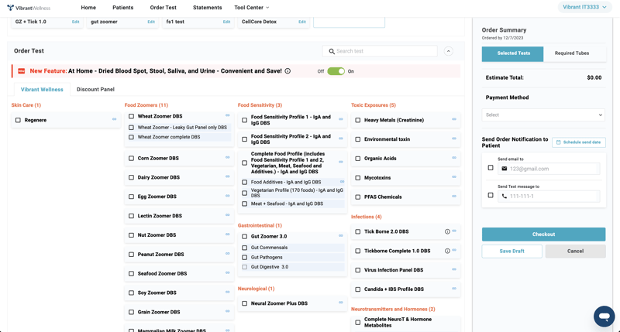Go to the Home menu item
This screenshot has height=332, width=620.
tap(88, 8)
